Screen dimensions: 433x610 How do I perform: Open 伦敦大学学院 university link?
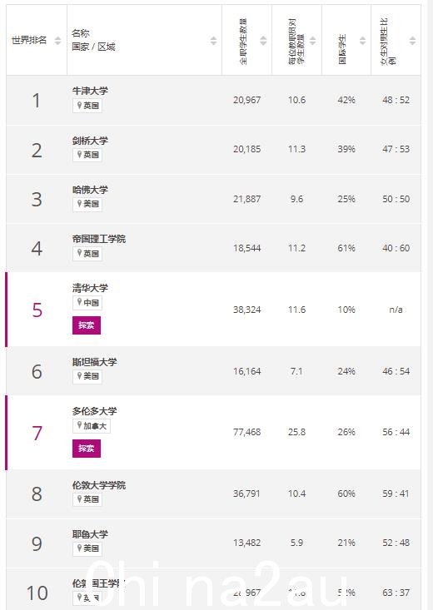pos(99,485)
